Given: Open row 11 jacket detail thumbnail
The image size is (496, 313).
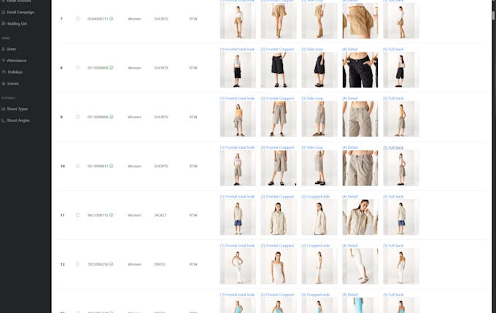Looking at the screenshot, I should click(x=360, y=217).
